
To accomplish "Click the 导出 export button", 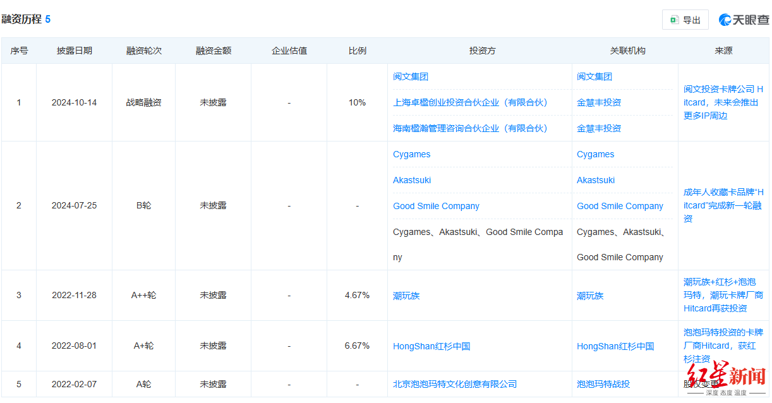I will [x=685, y=20].
